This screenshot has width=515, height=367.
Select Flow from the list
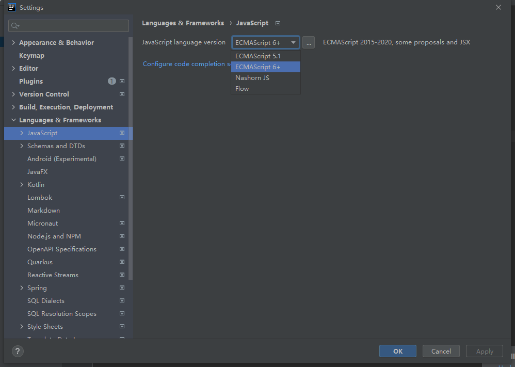[266, 89]
